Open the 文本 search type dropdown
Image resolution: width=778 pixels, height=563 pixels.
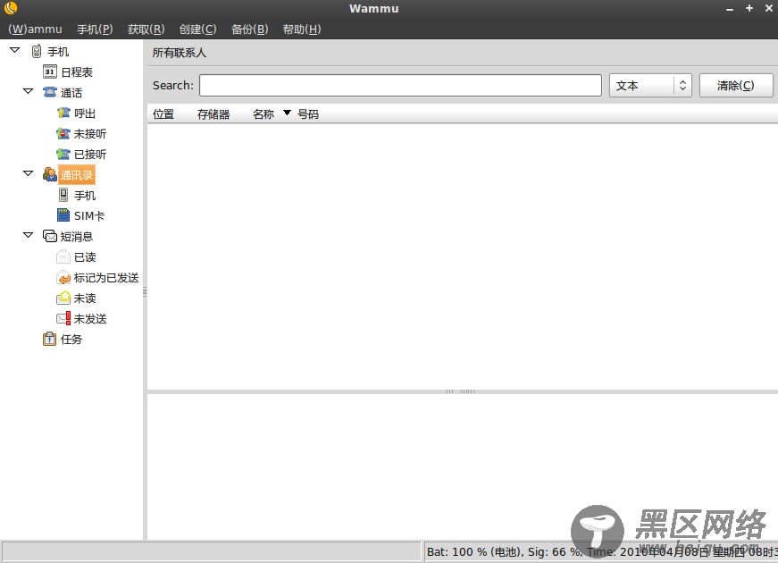point(650,86)
